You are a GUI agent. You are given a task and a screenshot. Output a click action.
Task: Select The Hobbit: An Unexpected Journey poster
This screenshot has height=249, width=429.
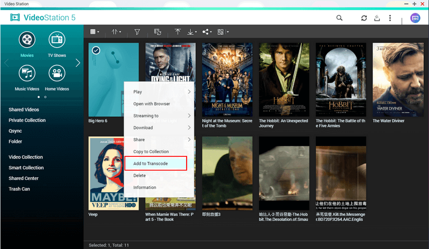click(284, 80)
